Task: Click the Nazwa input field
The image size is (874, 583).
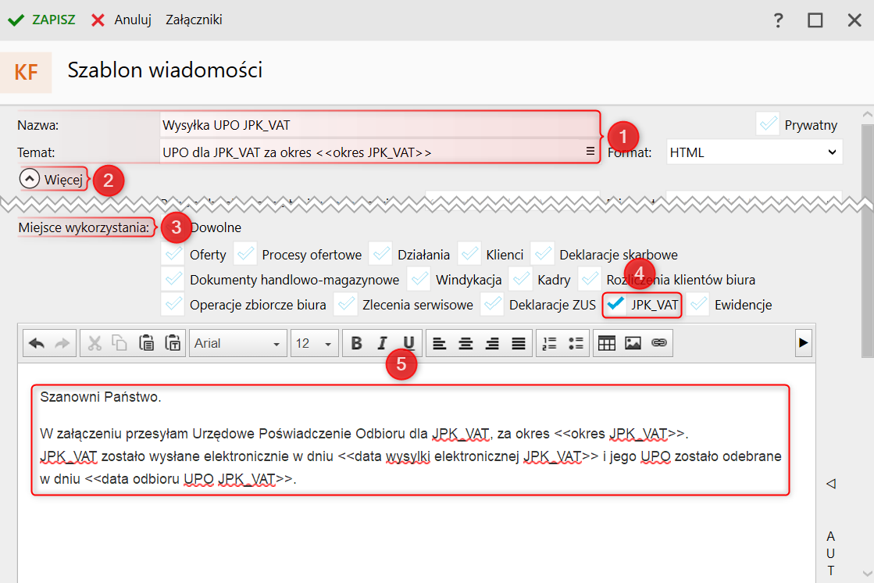Action: pos(380,125)
